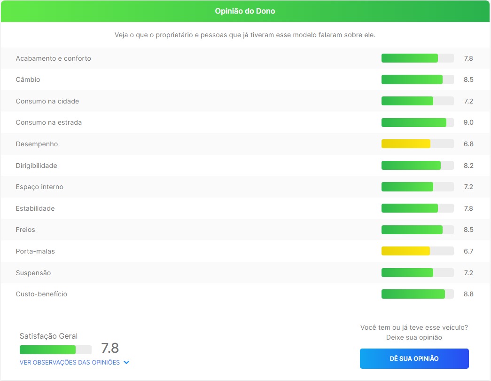Click the 7.8 score for Estabilidade
The width and height of the screenshot is (491, 381).
[468, 208]
